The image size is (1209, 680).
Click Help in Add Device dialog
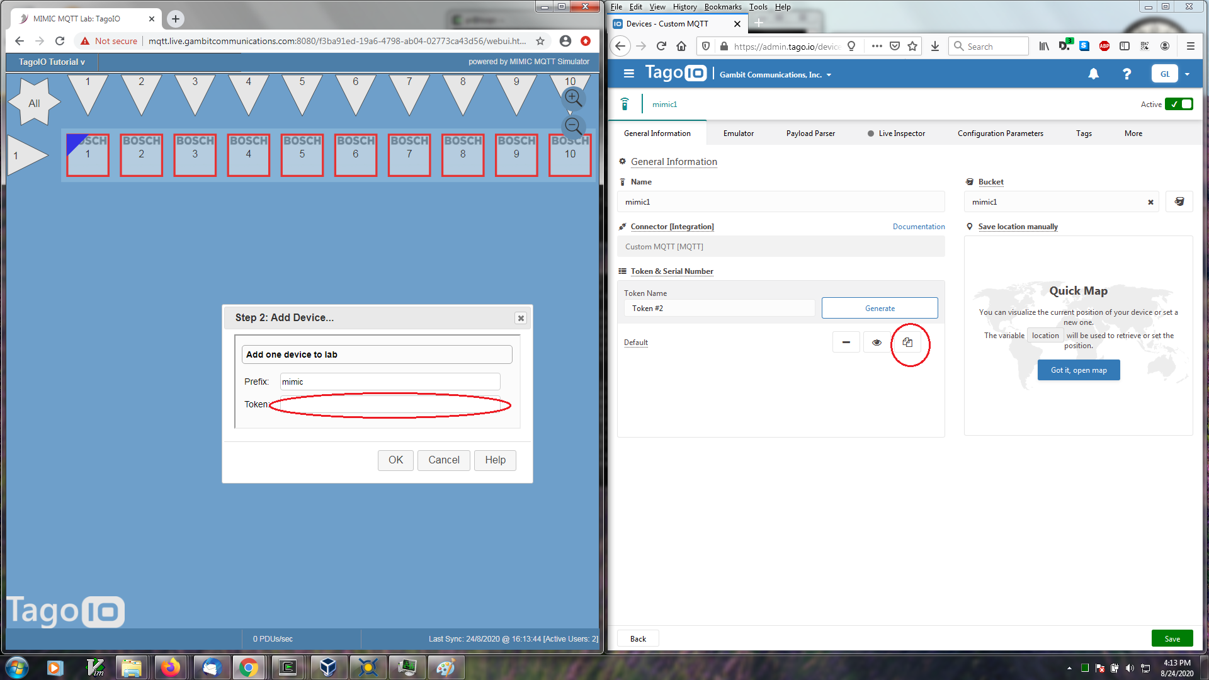tap(495, 460)
